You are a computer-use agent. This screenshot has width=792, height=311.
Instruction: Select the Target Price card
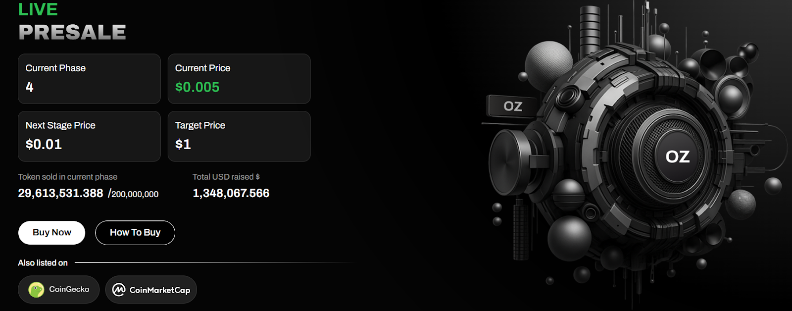tap(239, 136)
